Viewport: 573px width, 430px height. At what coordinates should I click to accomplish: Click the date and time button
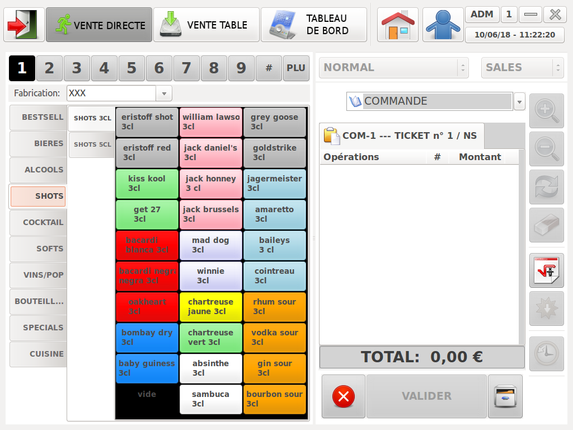515,35
